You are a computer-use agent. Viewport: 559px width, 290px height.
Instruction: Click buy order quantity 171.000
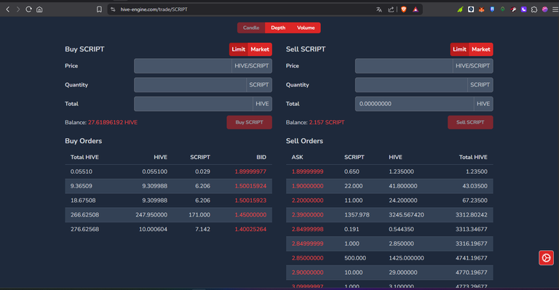tap(199, 215)
